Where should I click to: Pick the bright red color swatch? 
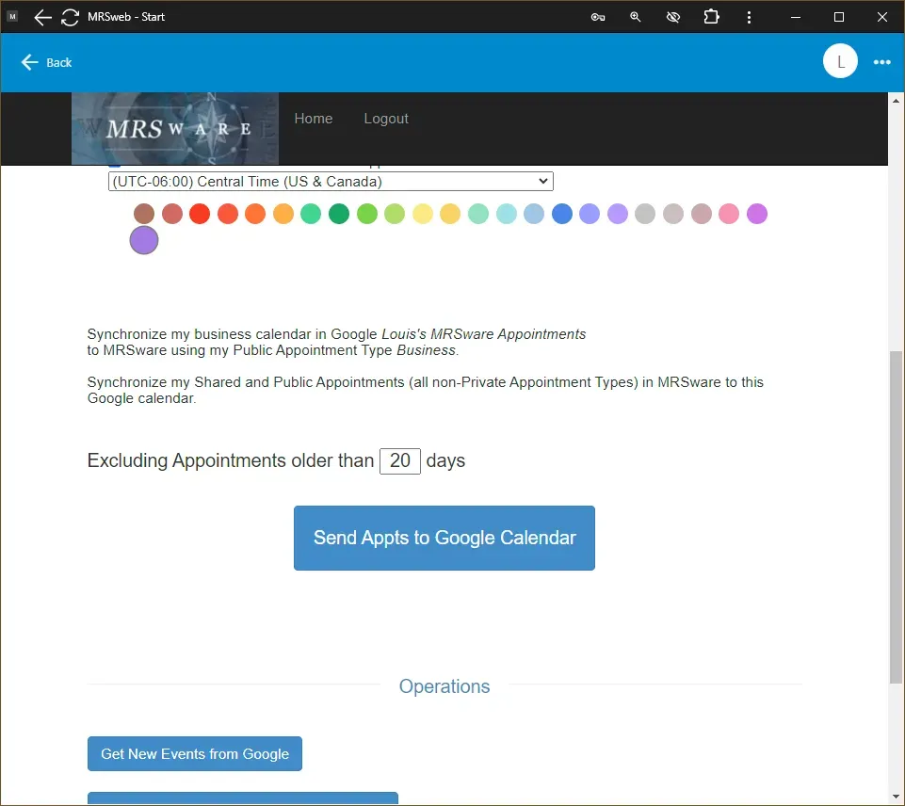[200, 214]
